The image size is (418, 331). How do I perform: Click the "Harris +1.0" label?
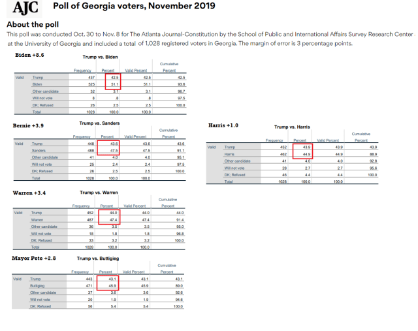click(224, 125)
